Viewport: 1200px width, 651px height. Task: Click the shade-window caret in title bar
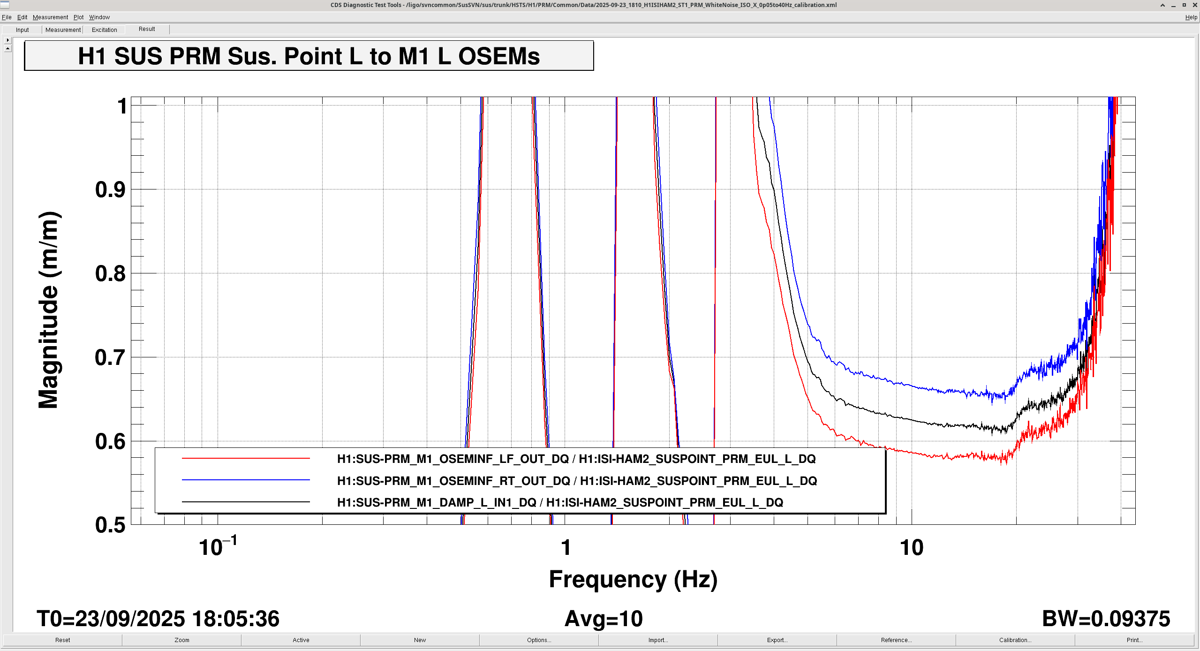pyautogui.click(x=1162, y=5)
